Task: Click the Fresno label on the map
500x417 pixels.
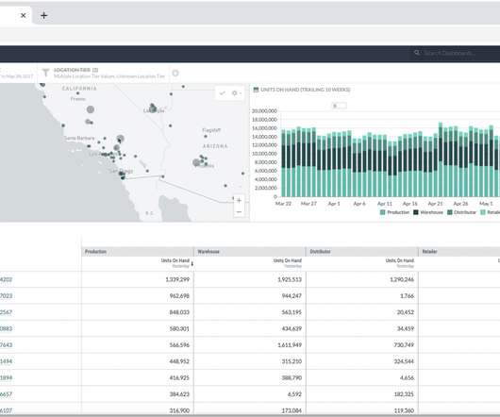Action: (x=77, y=99)
